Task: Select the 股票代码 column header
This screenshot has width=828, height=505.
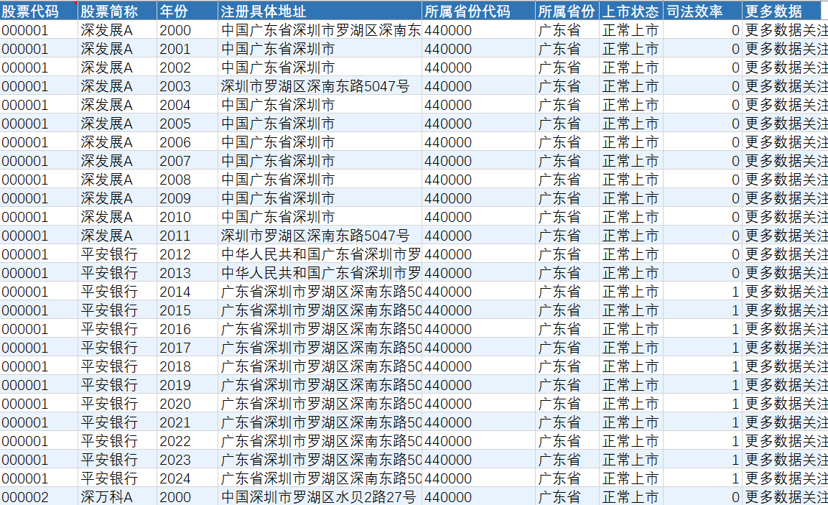Action: pyautogui.click(x=39, y=11)
